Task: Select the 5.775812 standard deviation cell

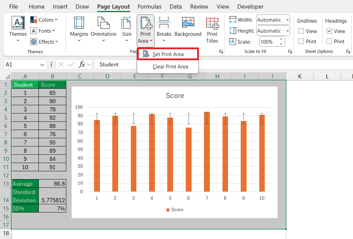Action: (53, 196)
